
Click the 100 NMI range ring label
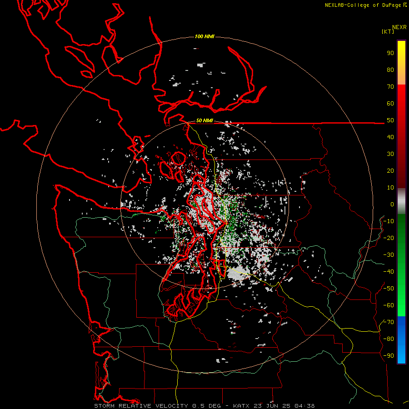tap(204, 36)
